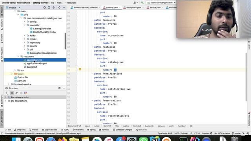
Task: Open the Pull Requests side tool window
Action: 2,54
